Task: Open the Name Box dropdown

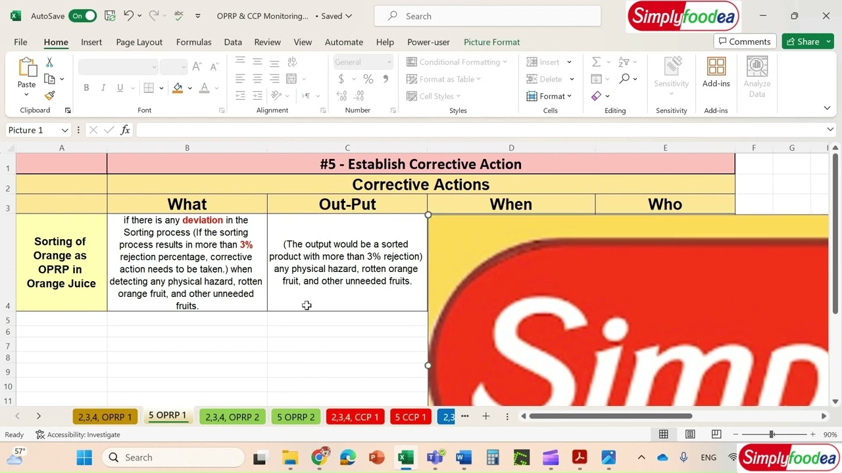Action: 64,130
